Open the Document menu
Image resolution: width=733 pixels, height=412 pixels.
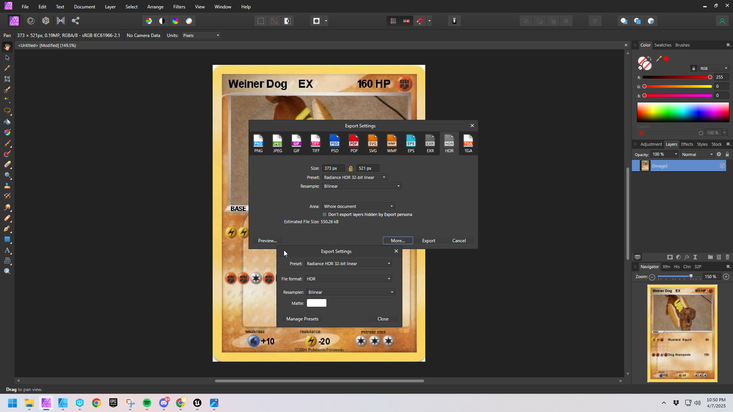(84, 7)
